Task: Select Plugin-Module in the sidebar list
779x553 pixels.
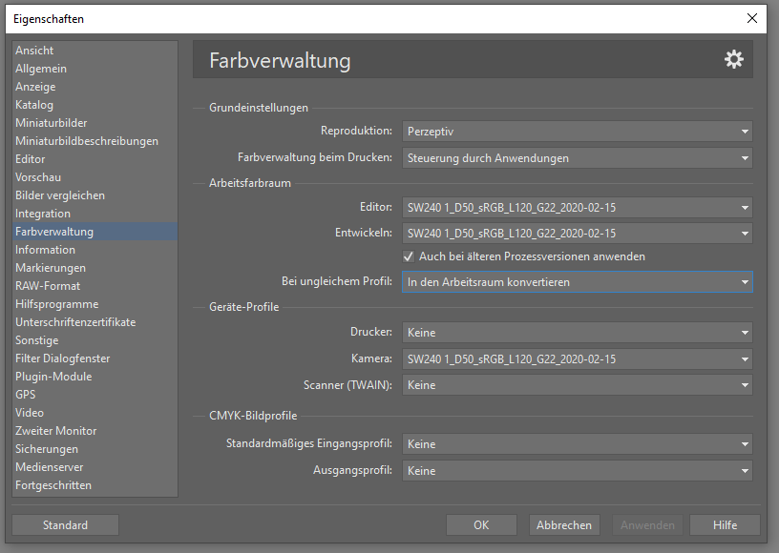Action: click(53, 377)
